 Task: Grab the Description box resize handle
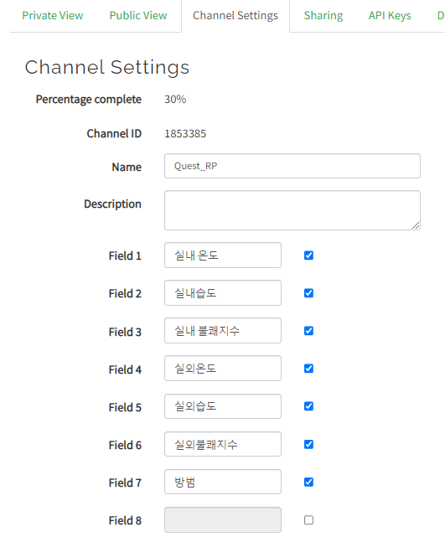coord(416,225)
